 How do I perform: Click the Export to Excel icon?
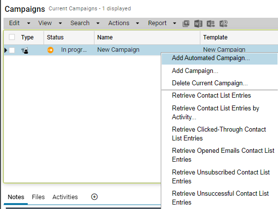tap(211, 23)
